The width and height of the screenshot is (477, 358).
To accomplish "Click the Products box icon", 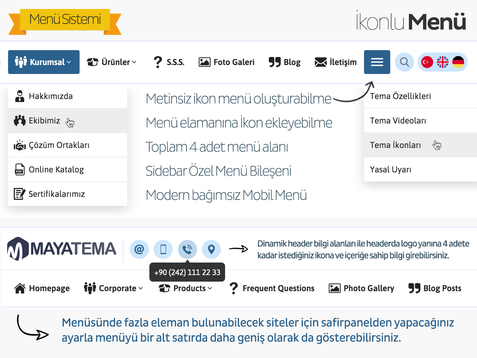I will (x=165, y=288).
